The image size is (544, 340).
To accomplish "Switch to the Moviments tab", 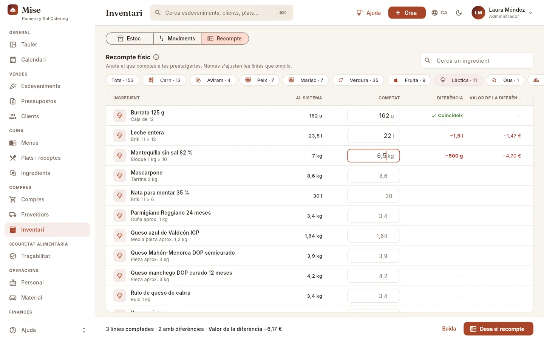I will coord(177,39).
